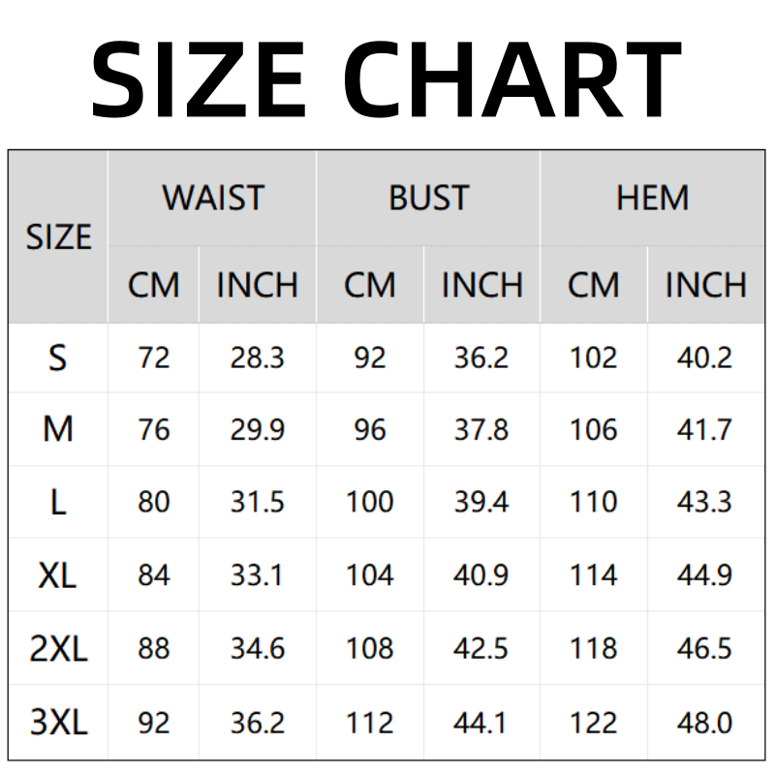The width and height of the screenshot is (775, 775).
Task: Click the WAIST column header
Action: coord(212,199)
